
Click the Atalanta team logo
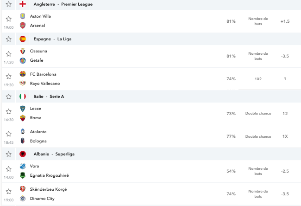coord(23,132)
